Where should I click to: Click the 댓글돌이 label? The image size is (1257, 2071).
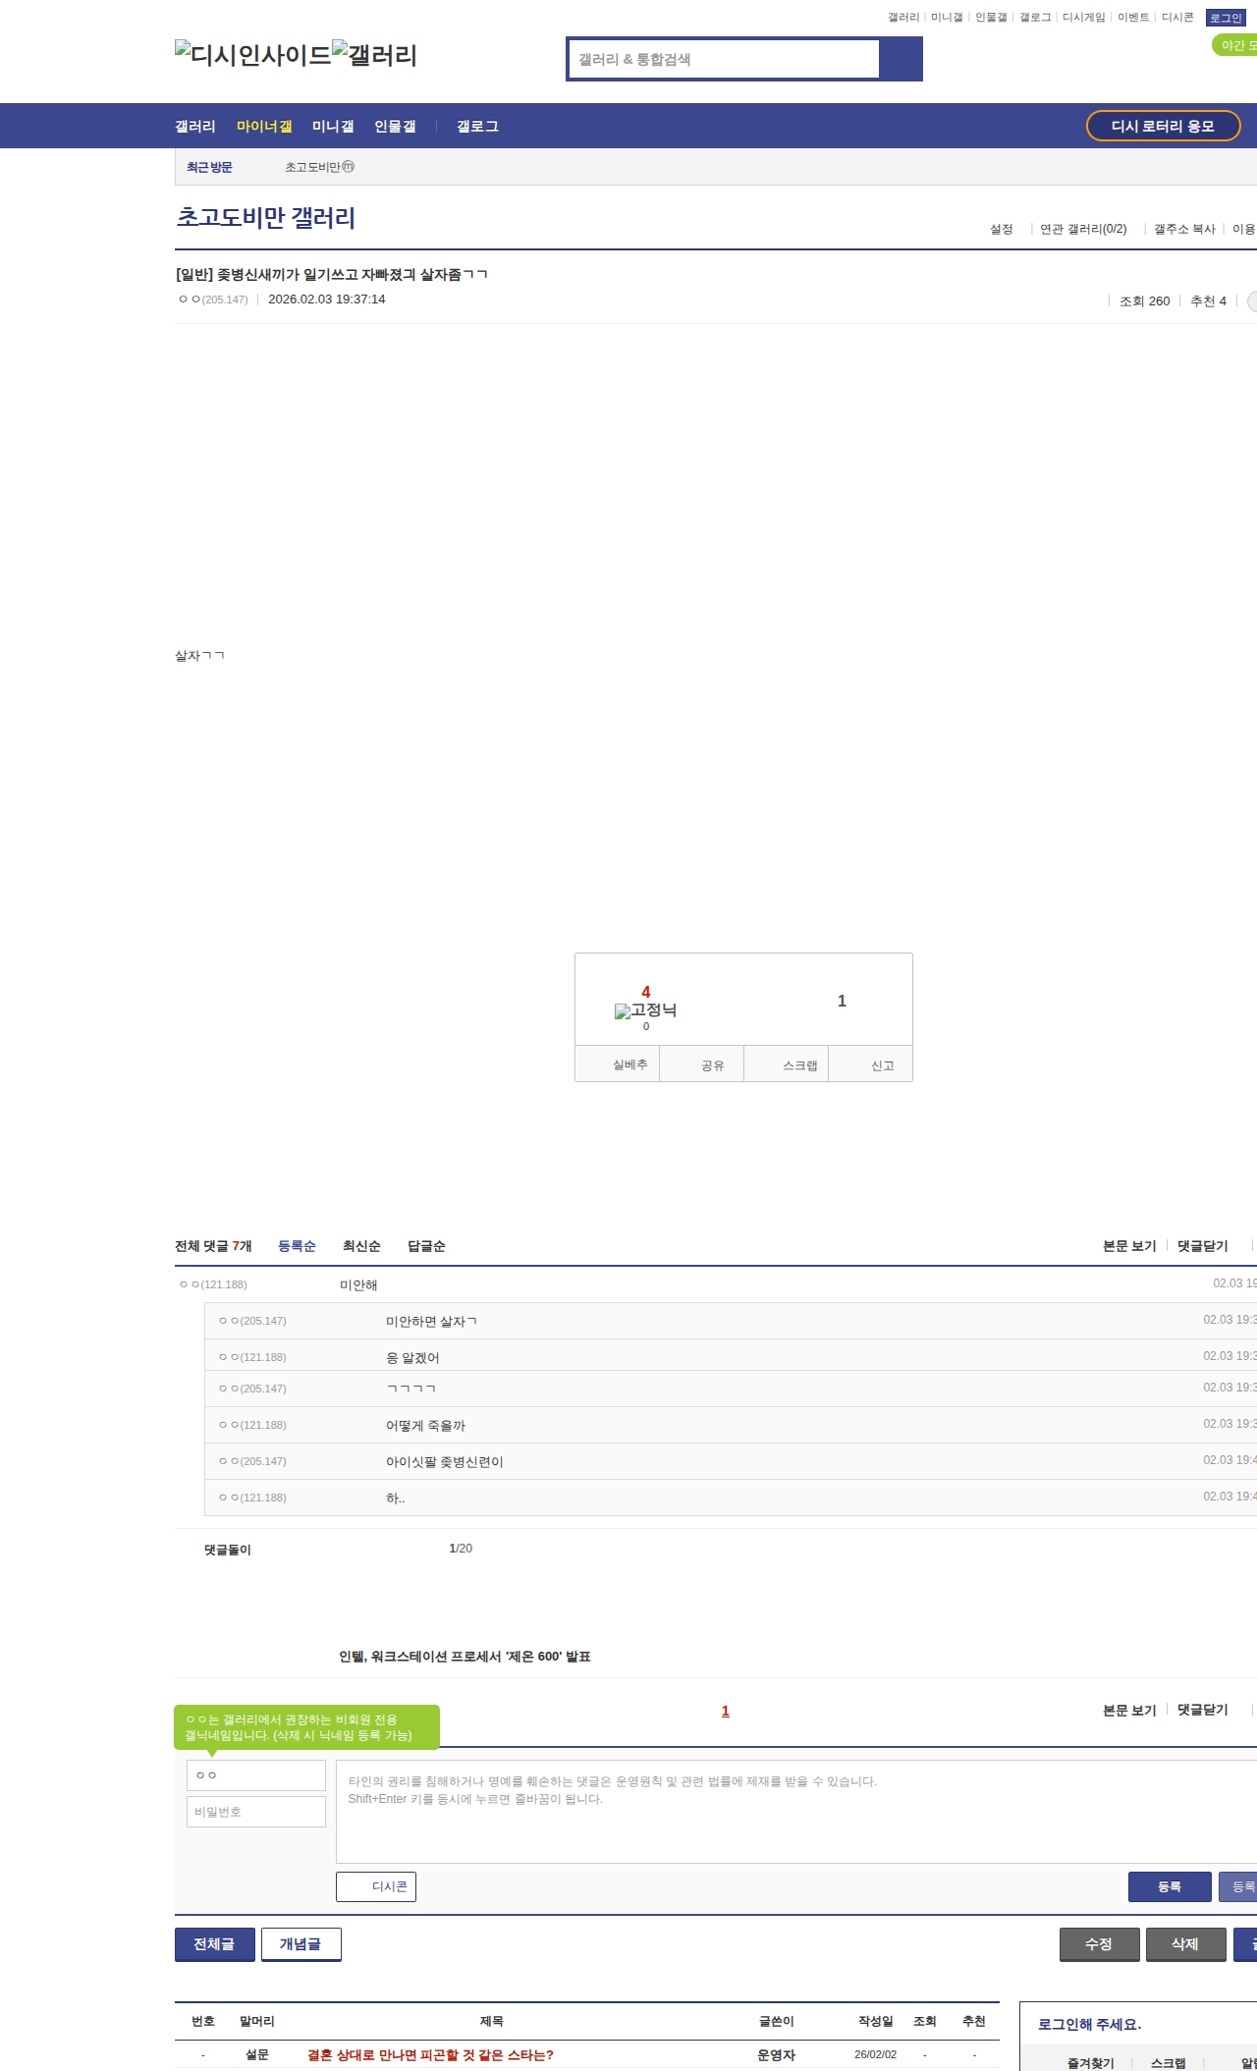[x=228, y=1550]
